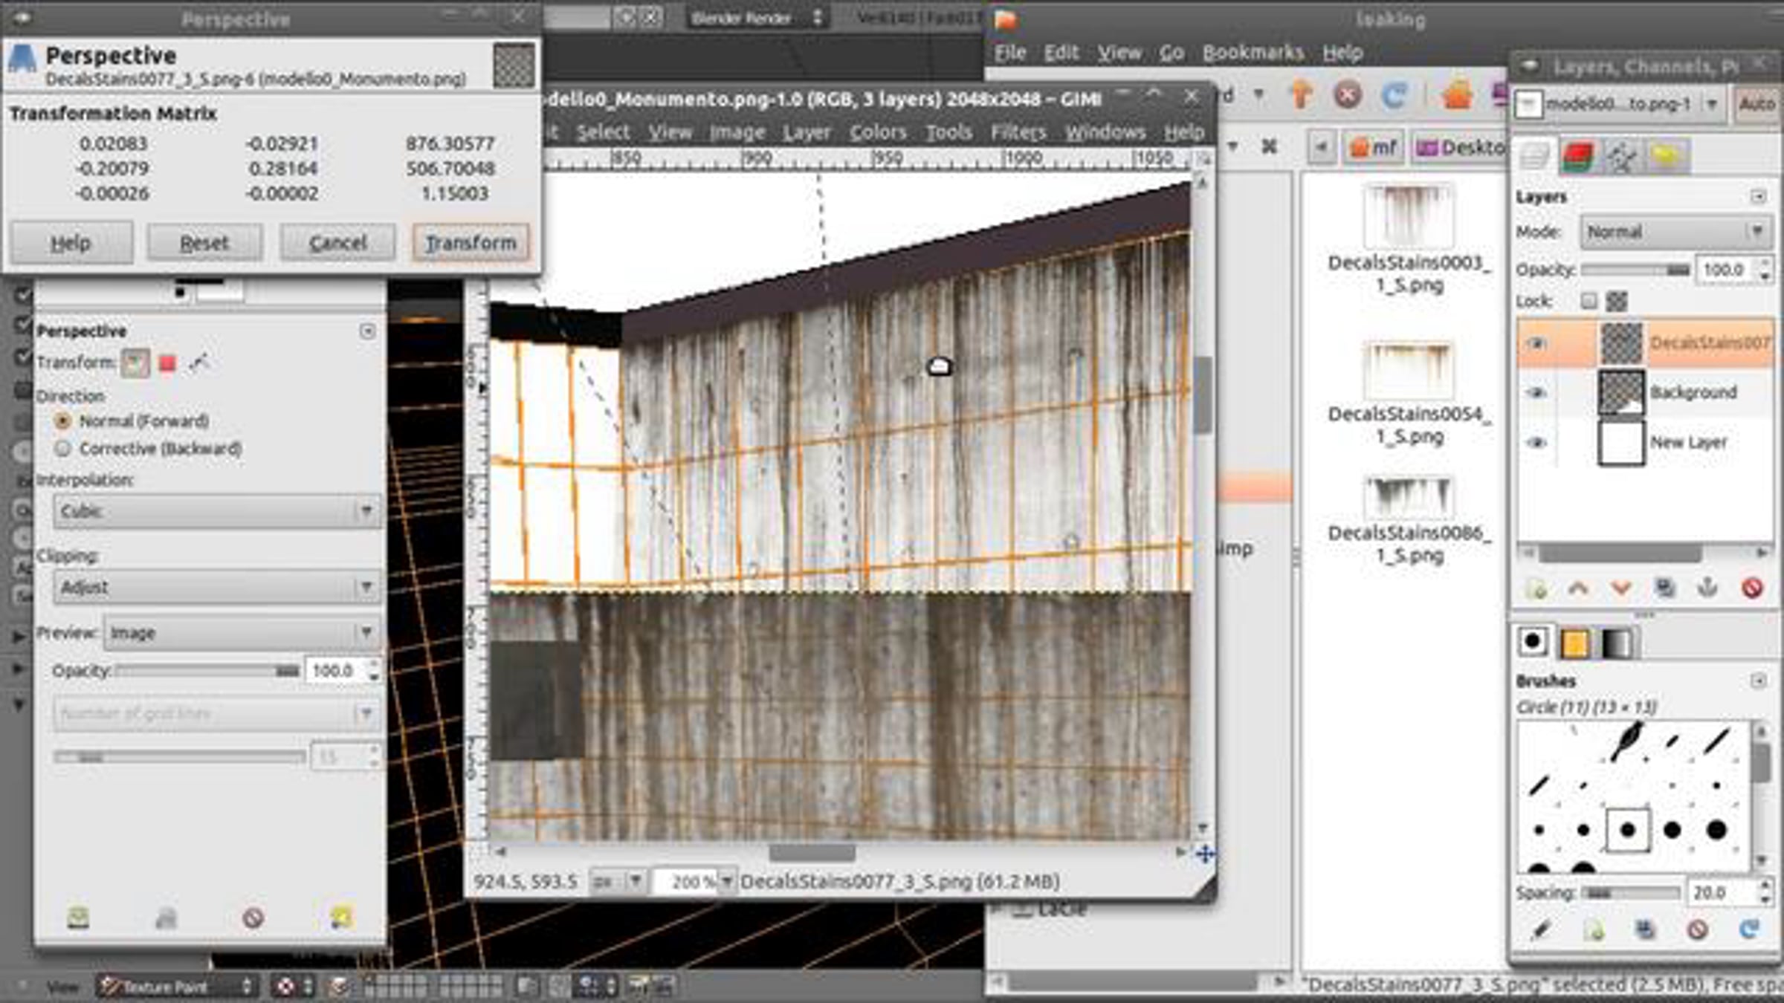
Task: Open the Interpolation Cubic dropdown
Action: [x=216, y=511]
